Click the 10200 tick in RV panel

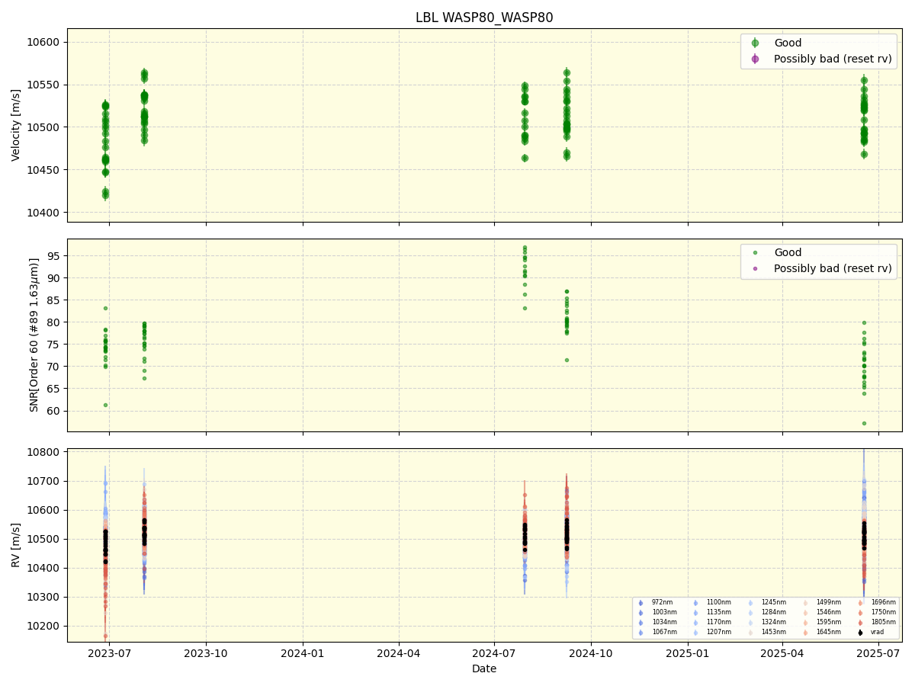45,626
